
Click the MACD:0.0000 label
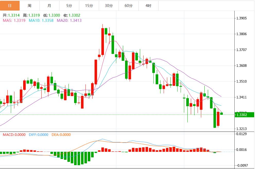[14, 135]
